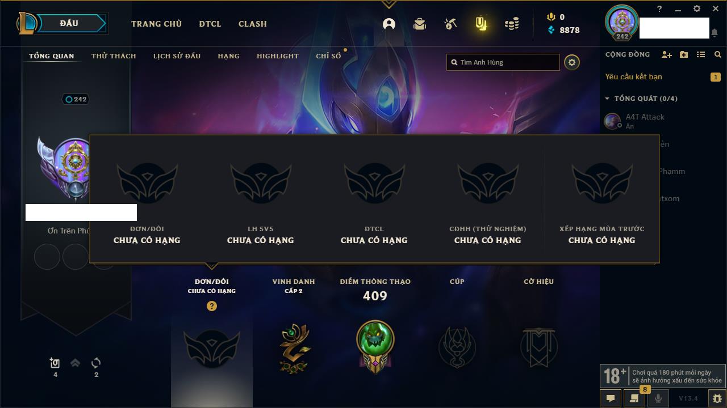Click the Tìm Anh Hùng search field

pyautogui.click(x=503, y=62)
